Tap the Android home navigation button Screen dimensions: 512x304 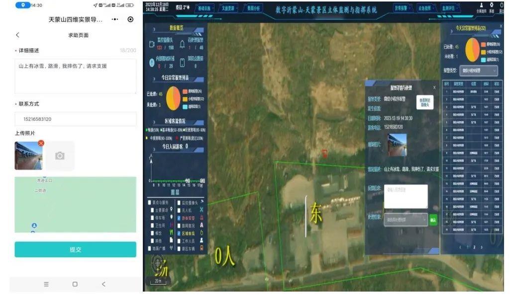tap(75, 284)
